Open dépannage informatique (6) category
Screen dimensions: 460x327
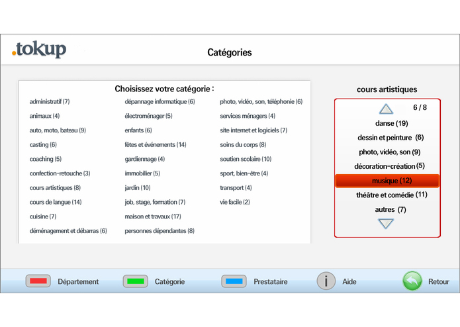point(160,101)
